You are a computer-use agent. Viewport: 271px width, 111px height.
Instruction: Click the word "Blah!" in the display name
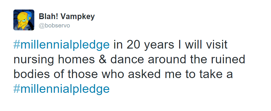point(49,16)
